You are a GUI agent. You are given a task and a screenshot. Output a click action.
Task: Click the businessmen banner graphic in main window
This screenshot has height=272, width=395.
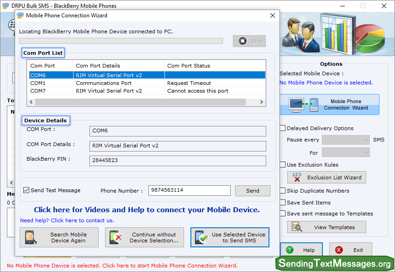click(300, 35)
